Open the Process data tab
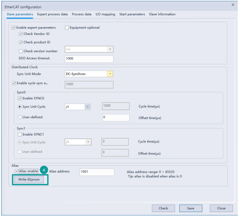239x216 pixels. (82, 14)
